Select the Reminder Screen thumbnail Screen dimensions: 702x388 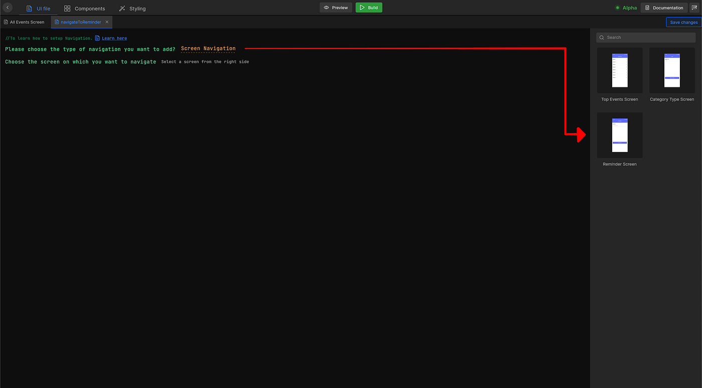(x=619, y=135)
